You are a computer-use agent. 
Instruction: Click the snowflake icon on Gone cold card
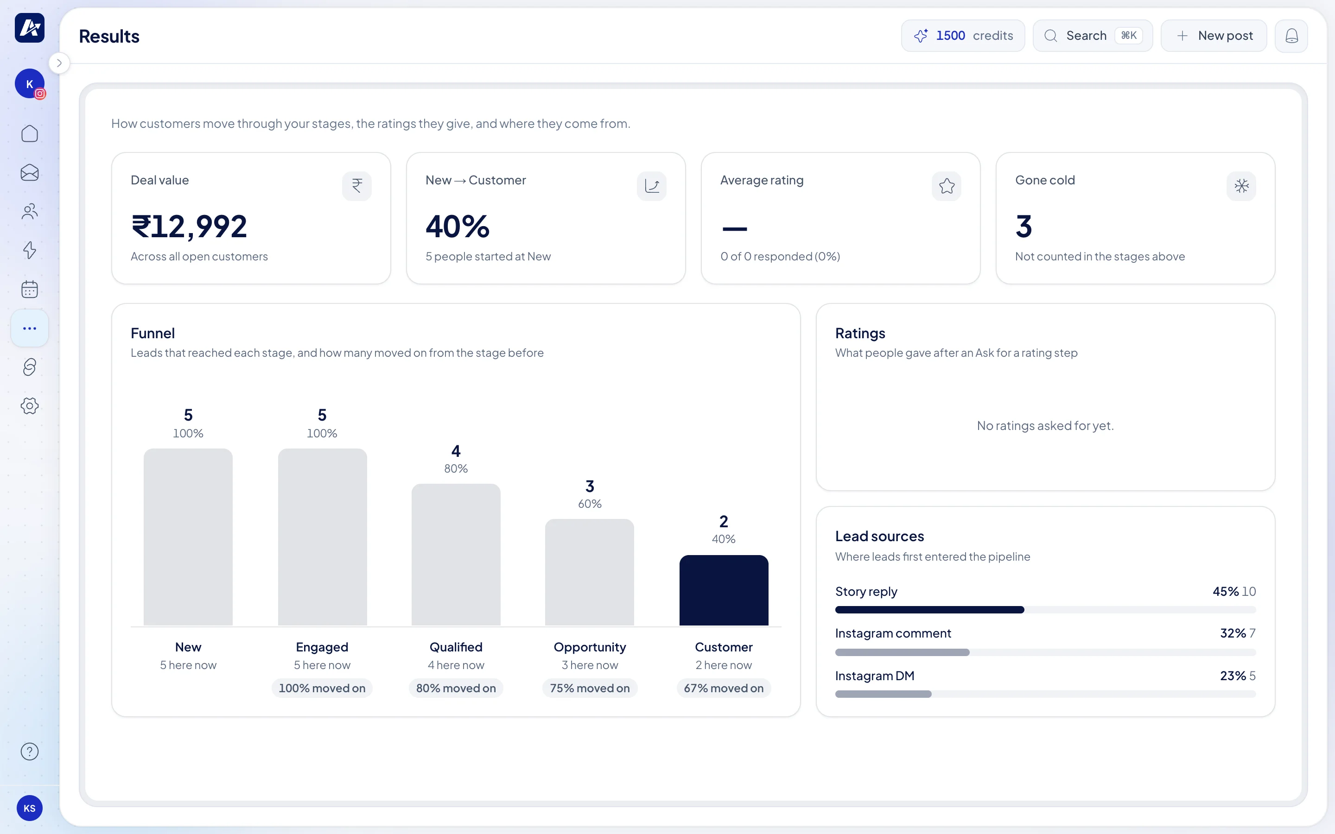1241,186
